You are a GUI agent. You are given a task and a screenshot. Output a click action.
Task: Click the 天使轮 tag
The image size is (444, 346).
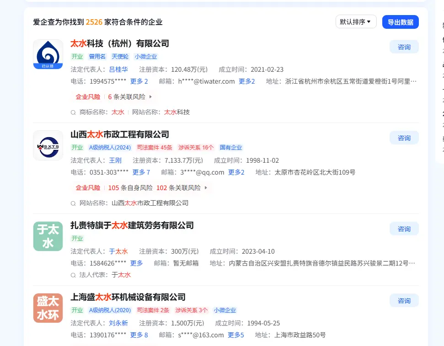point(120,56)
